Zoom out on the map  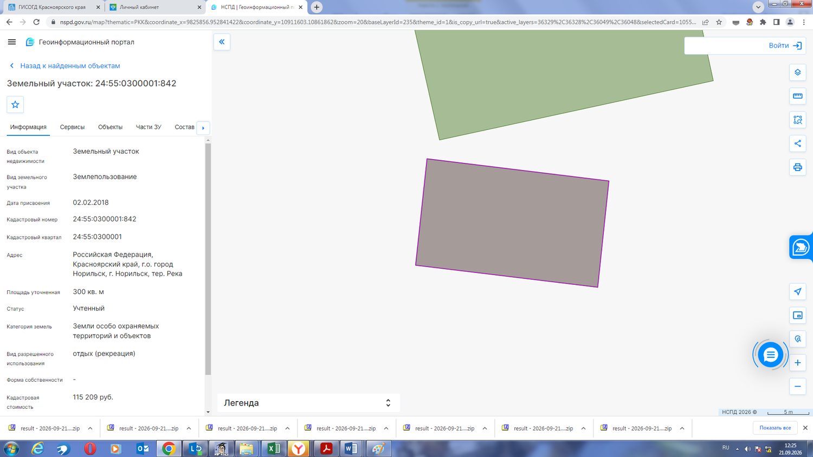tap(797, 387)
